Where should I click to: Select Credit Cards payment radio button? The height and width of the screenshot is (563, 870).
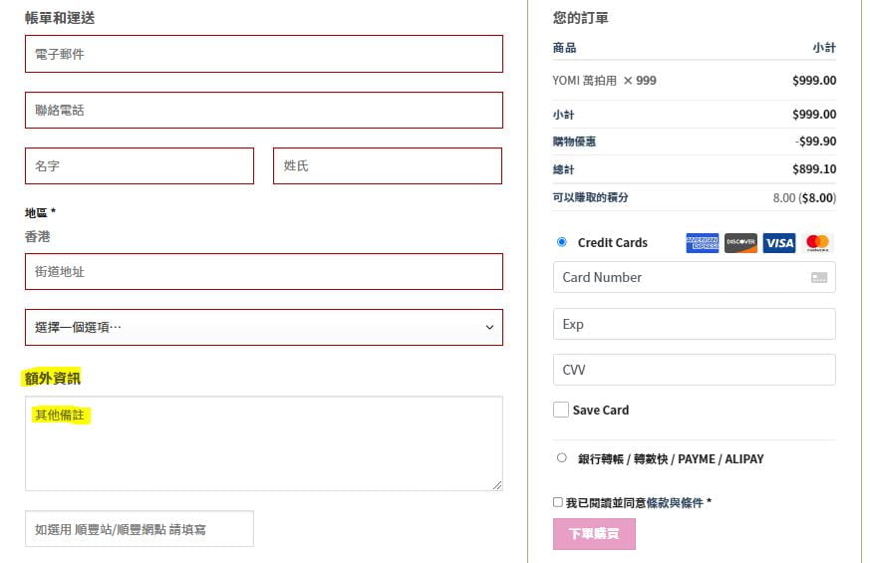561,242
